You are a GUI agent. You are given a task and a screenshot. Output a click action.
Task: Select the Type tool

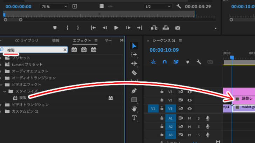click(134, 118)
